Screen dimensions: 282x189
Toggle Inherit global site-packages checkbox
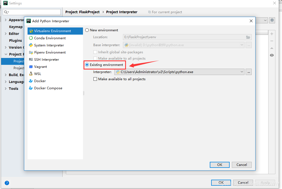[95, 52]
